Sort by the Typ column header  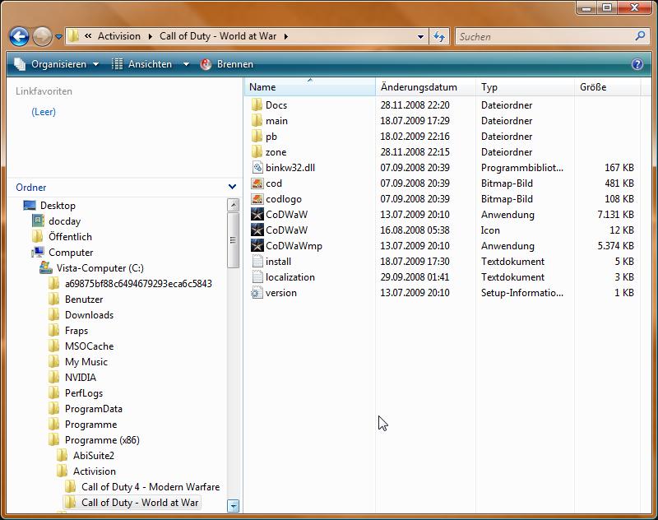(525, 87)
